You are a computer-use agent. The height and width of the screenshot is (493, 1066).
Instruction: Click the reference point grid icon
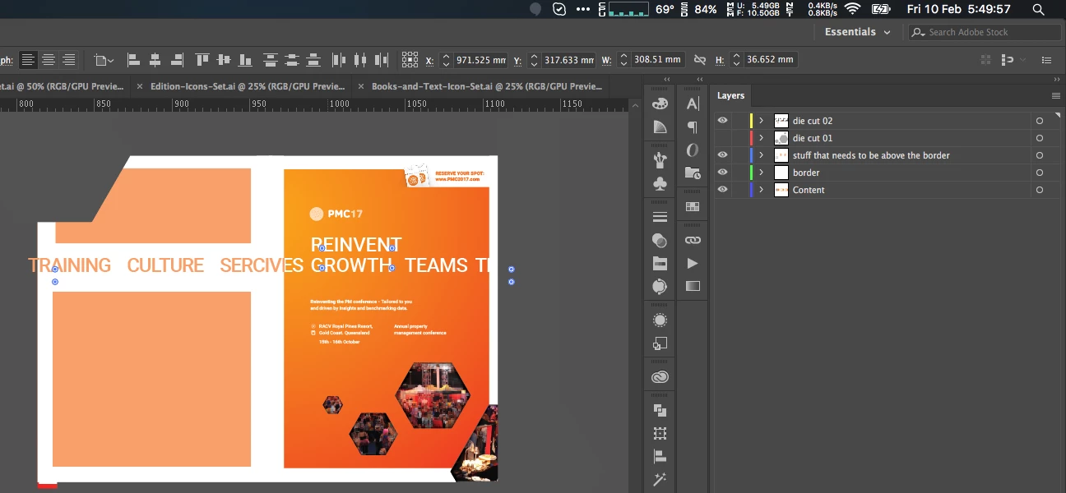click(410, 60)
